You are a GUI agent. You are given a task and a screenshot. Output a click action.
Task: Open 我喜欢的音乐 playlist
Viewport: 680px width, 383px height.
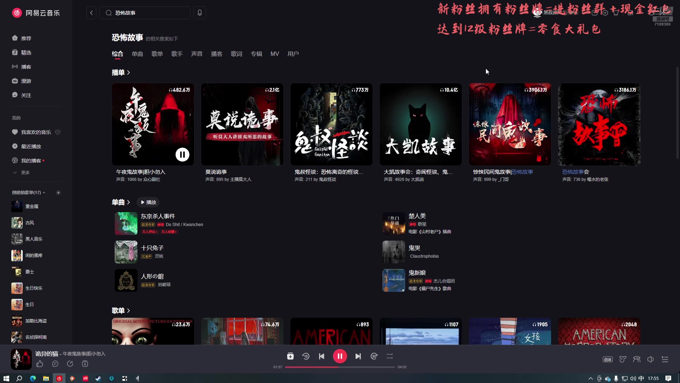click(x=32, y=132)
